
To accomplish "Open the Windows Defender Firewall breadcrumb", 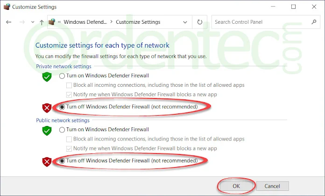I will [85, 22].
